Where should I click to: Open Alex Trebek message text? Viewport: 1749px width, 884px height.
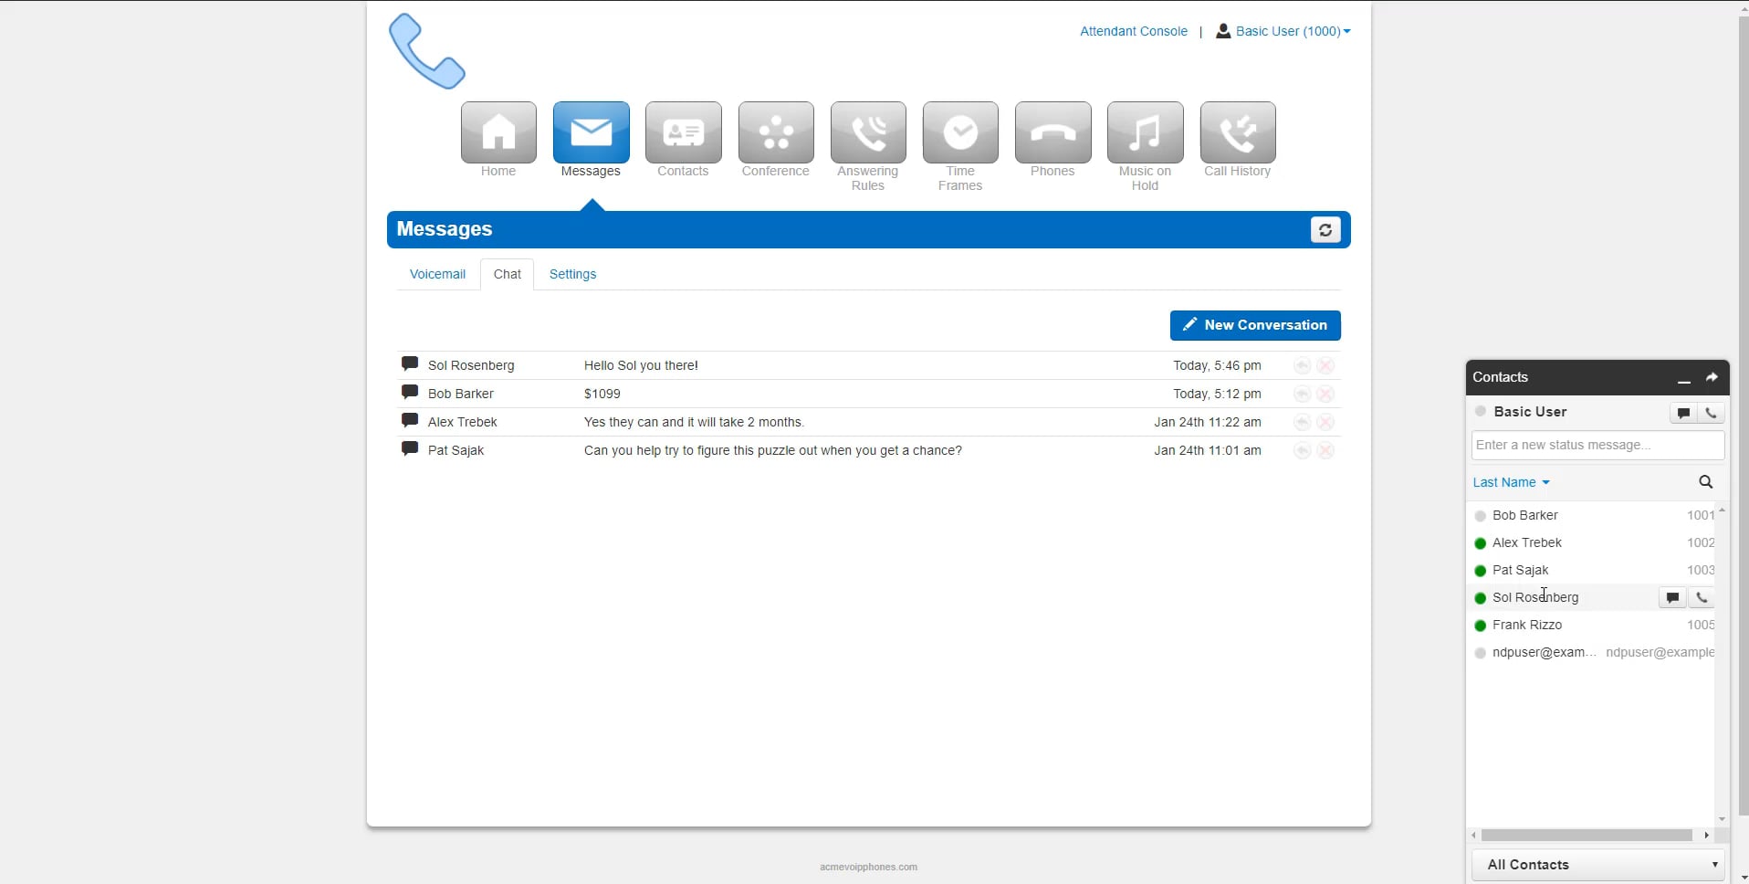pyautogui.click(x=694, y=422)
